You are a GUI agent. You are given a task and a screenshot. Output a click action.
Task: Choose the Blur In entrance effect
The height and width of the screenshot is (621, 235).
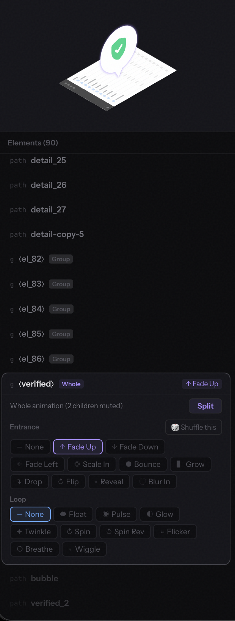[x=155, y=482]
